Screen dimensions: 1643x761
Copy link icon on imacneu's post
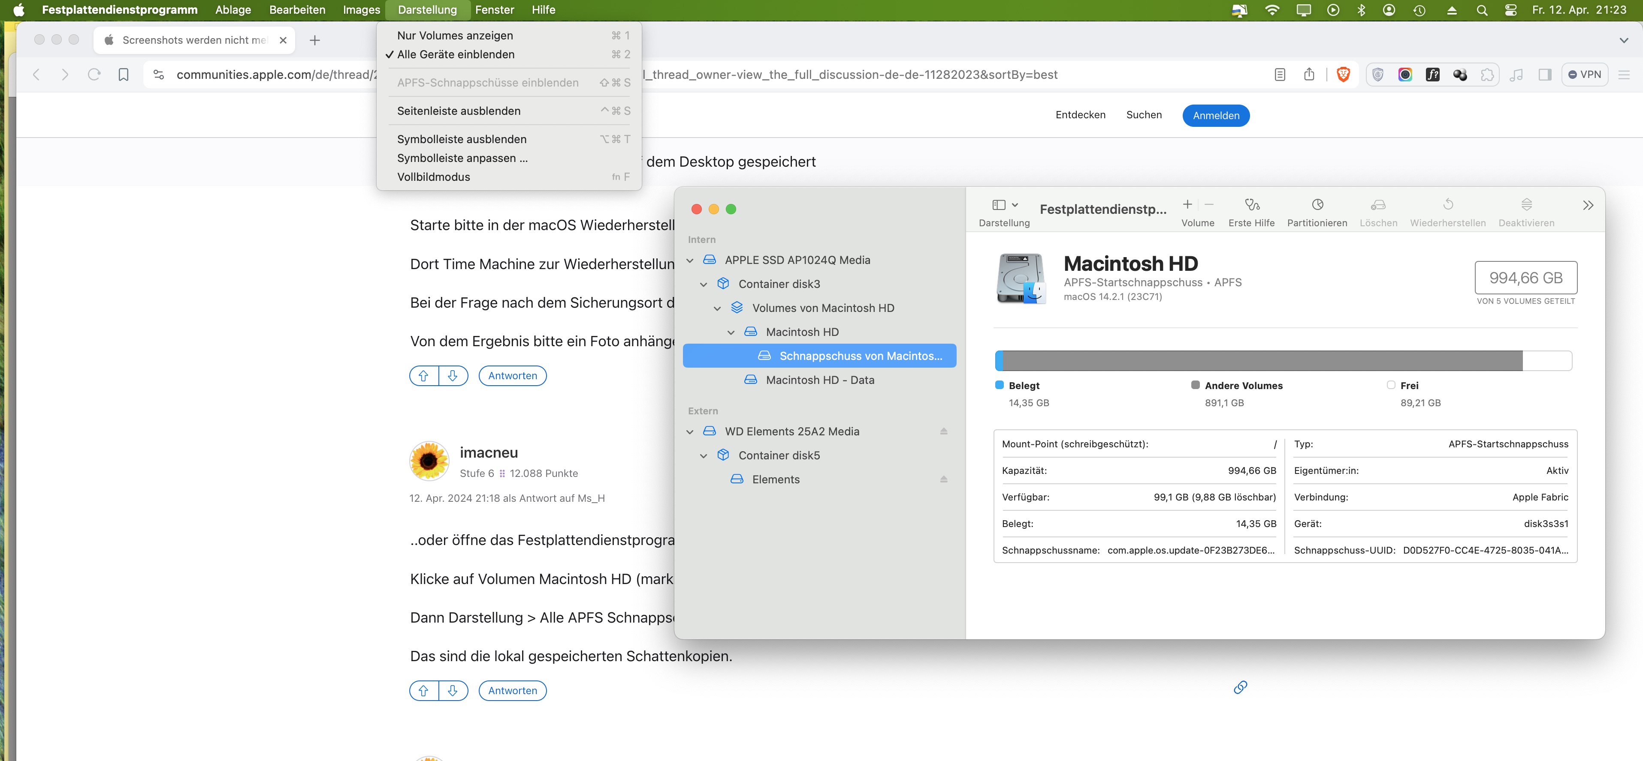pos(1240,687)
